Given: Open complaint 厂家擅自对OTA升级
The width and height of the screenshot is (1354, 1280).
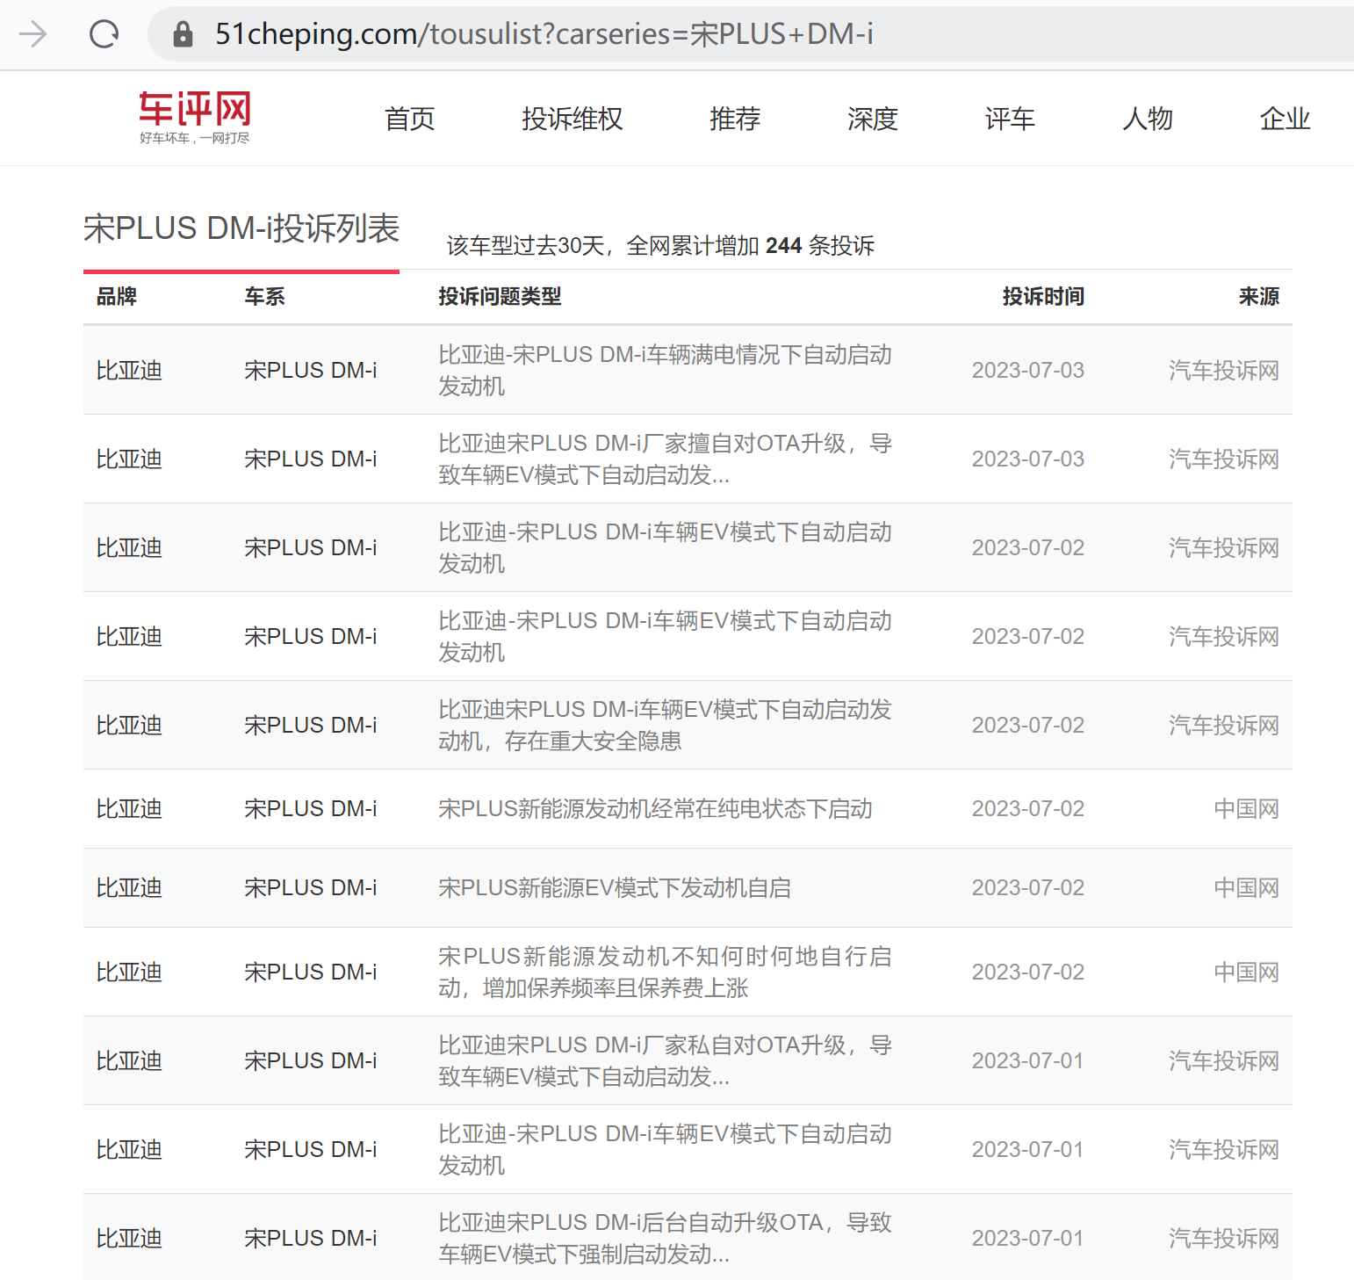Looking at the screenshot, I should coord(665,459).
